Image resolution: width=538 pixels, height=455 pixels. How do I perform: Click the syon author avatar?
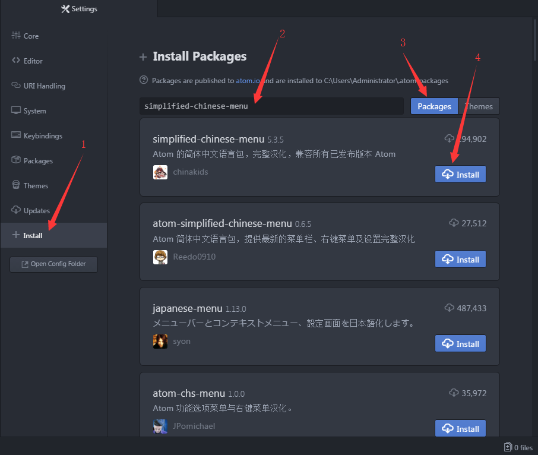(160, 342)
